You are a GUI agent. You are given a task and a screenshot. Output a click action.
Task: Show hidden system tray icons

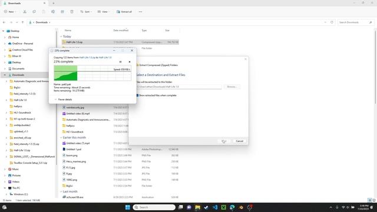[331, 207]
